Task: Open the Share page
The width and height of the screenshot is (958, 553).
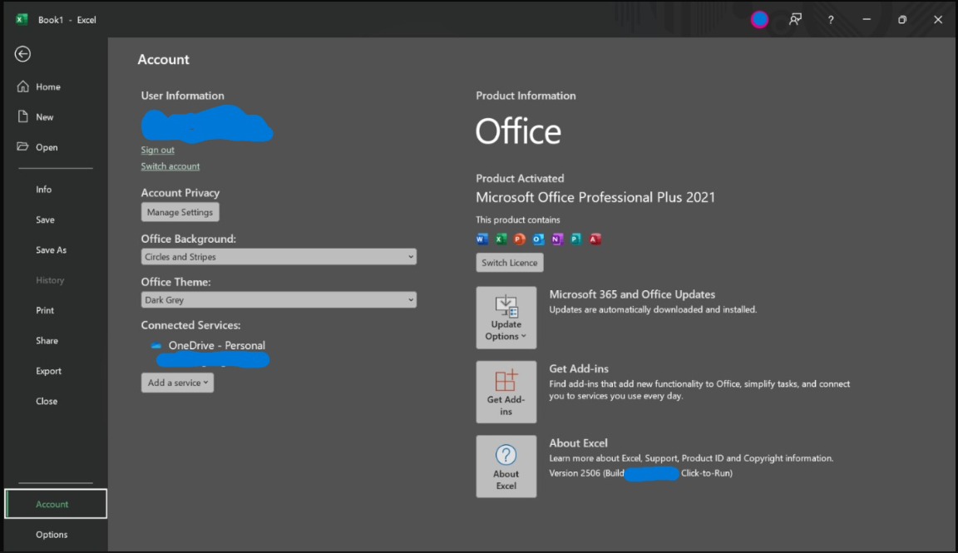Action: pyautogui.click(x=47, y=341)
